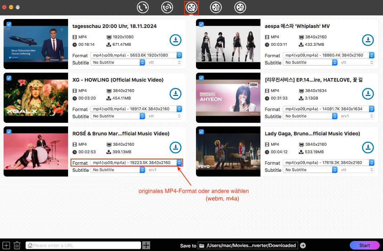
Task: Uncheck the tagesschau video checkbox
Action: tap(9, 24)
